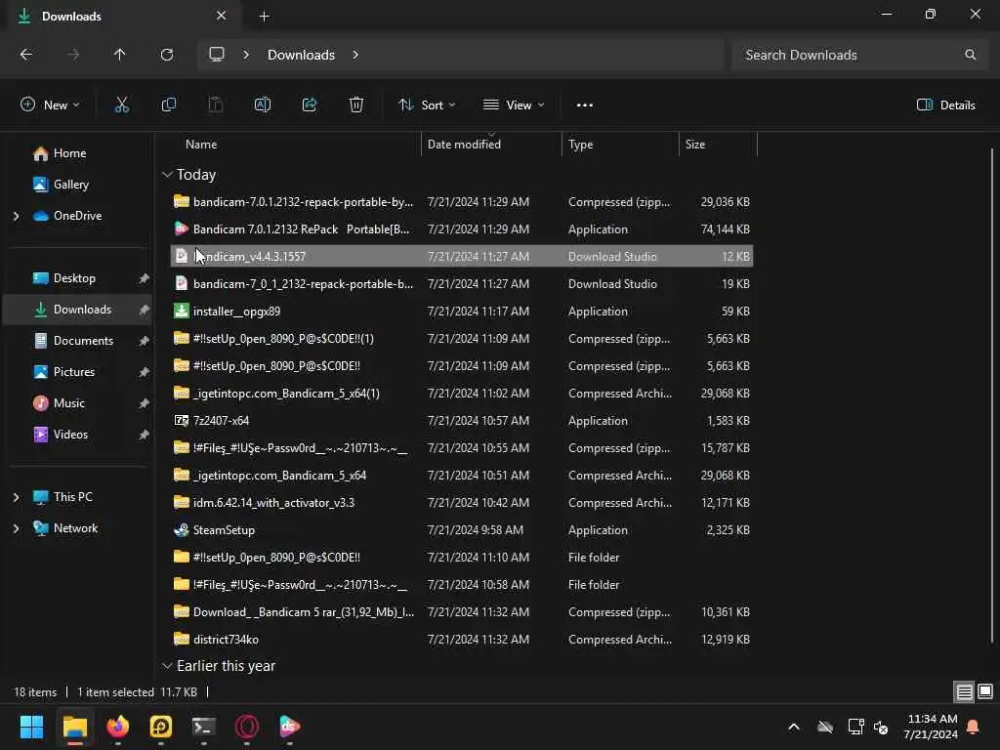
Task: Open the See more ellipsis menu
Action: [x=584, y=105]
